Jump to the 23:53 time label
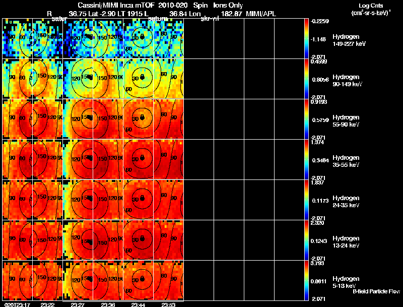 click(x=168, y=304)
